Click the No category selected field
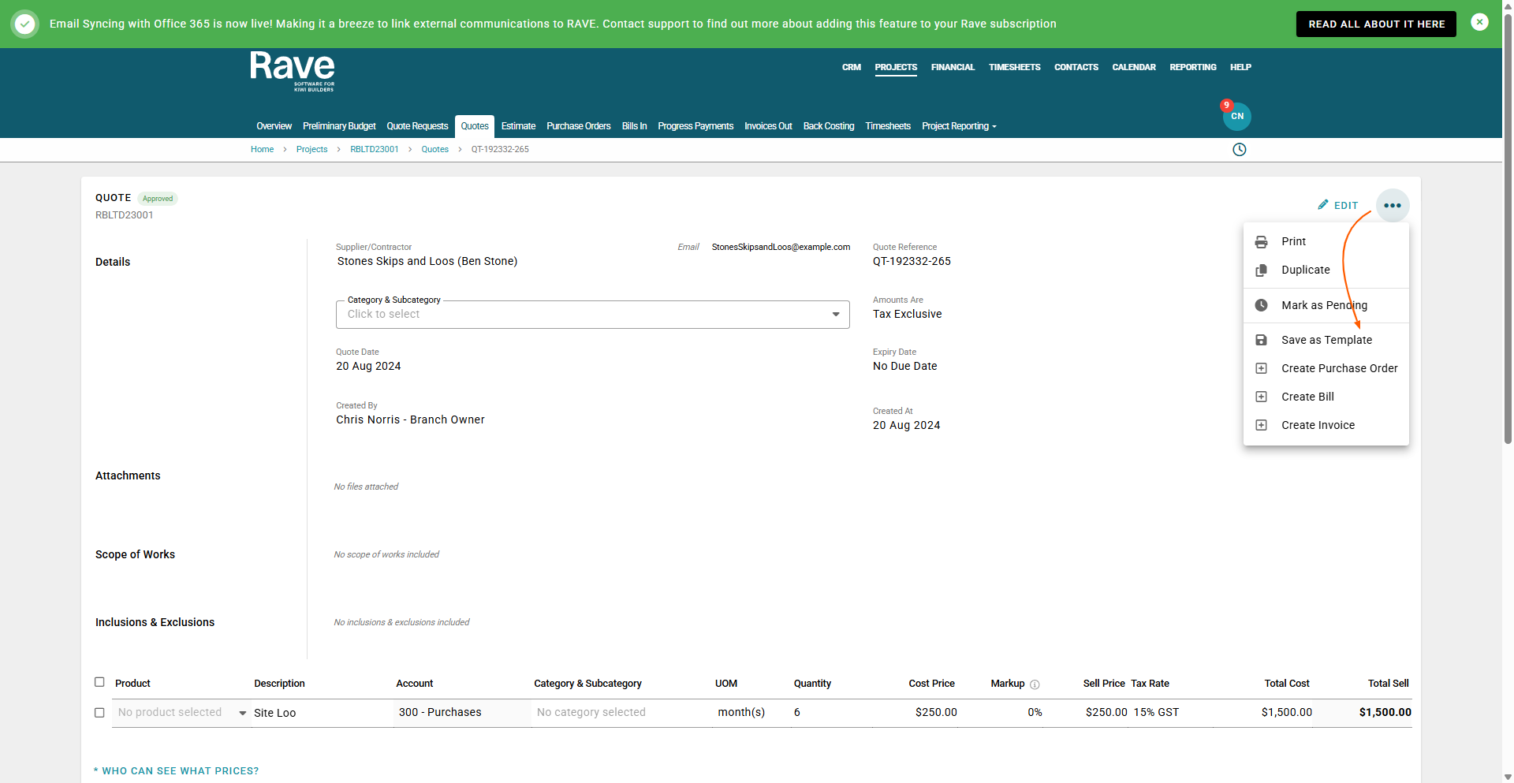Viewport: 1514px width, 783px height. (x=621, y=713)
